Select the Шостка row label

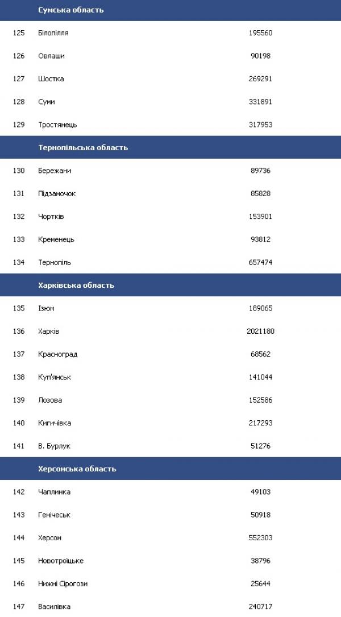[51, 79]
